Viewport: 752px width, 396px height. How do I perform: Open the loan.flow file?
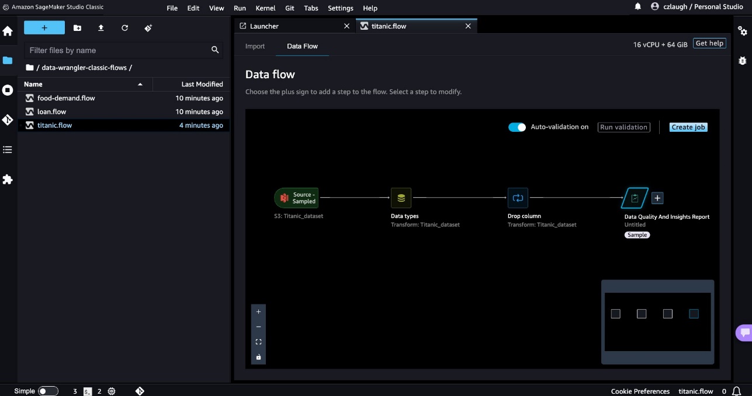51,111
